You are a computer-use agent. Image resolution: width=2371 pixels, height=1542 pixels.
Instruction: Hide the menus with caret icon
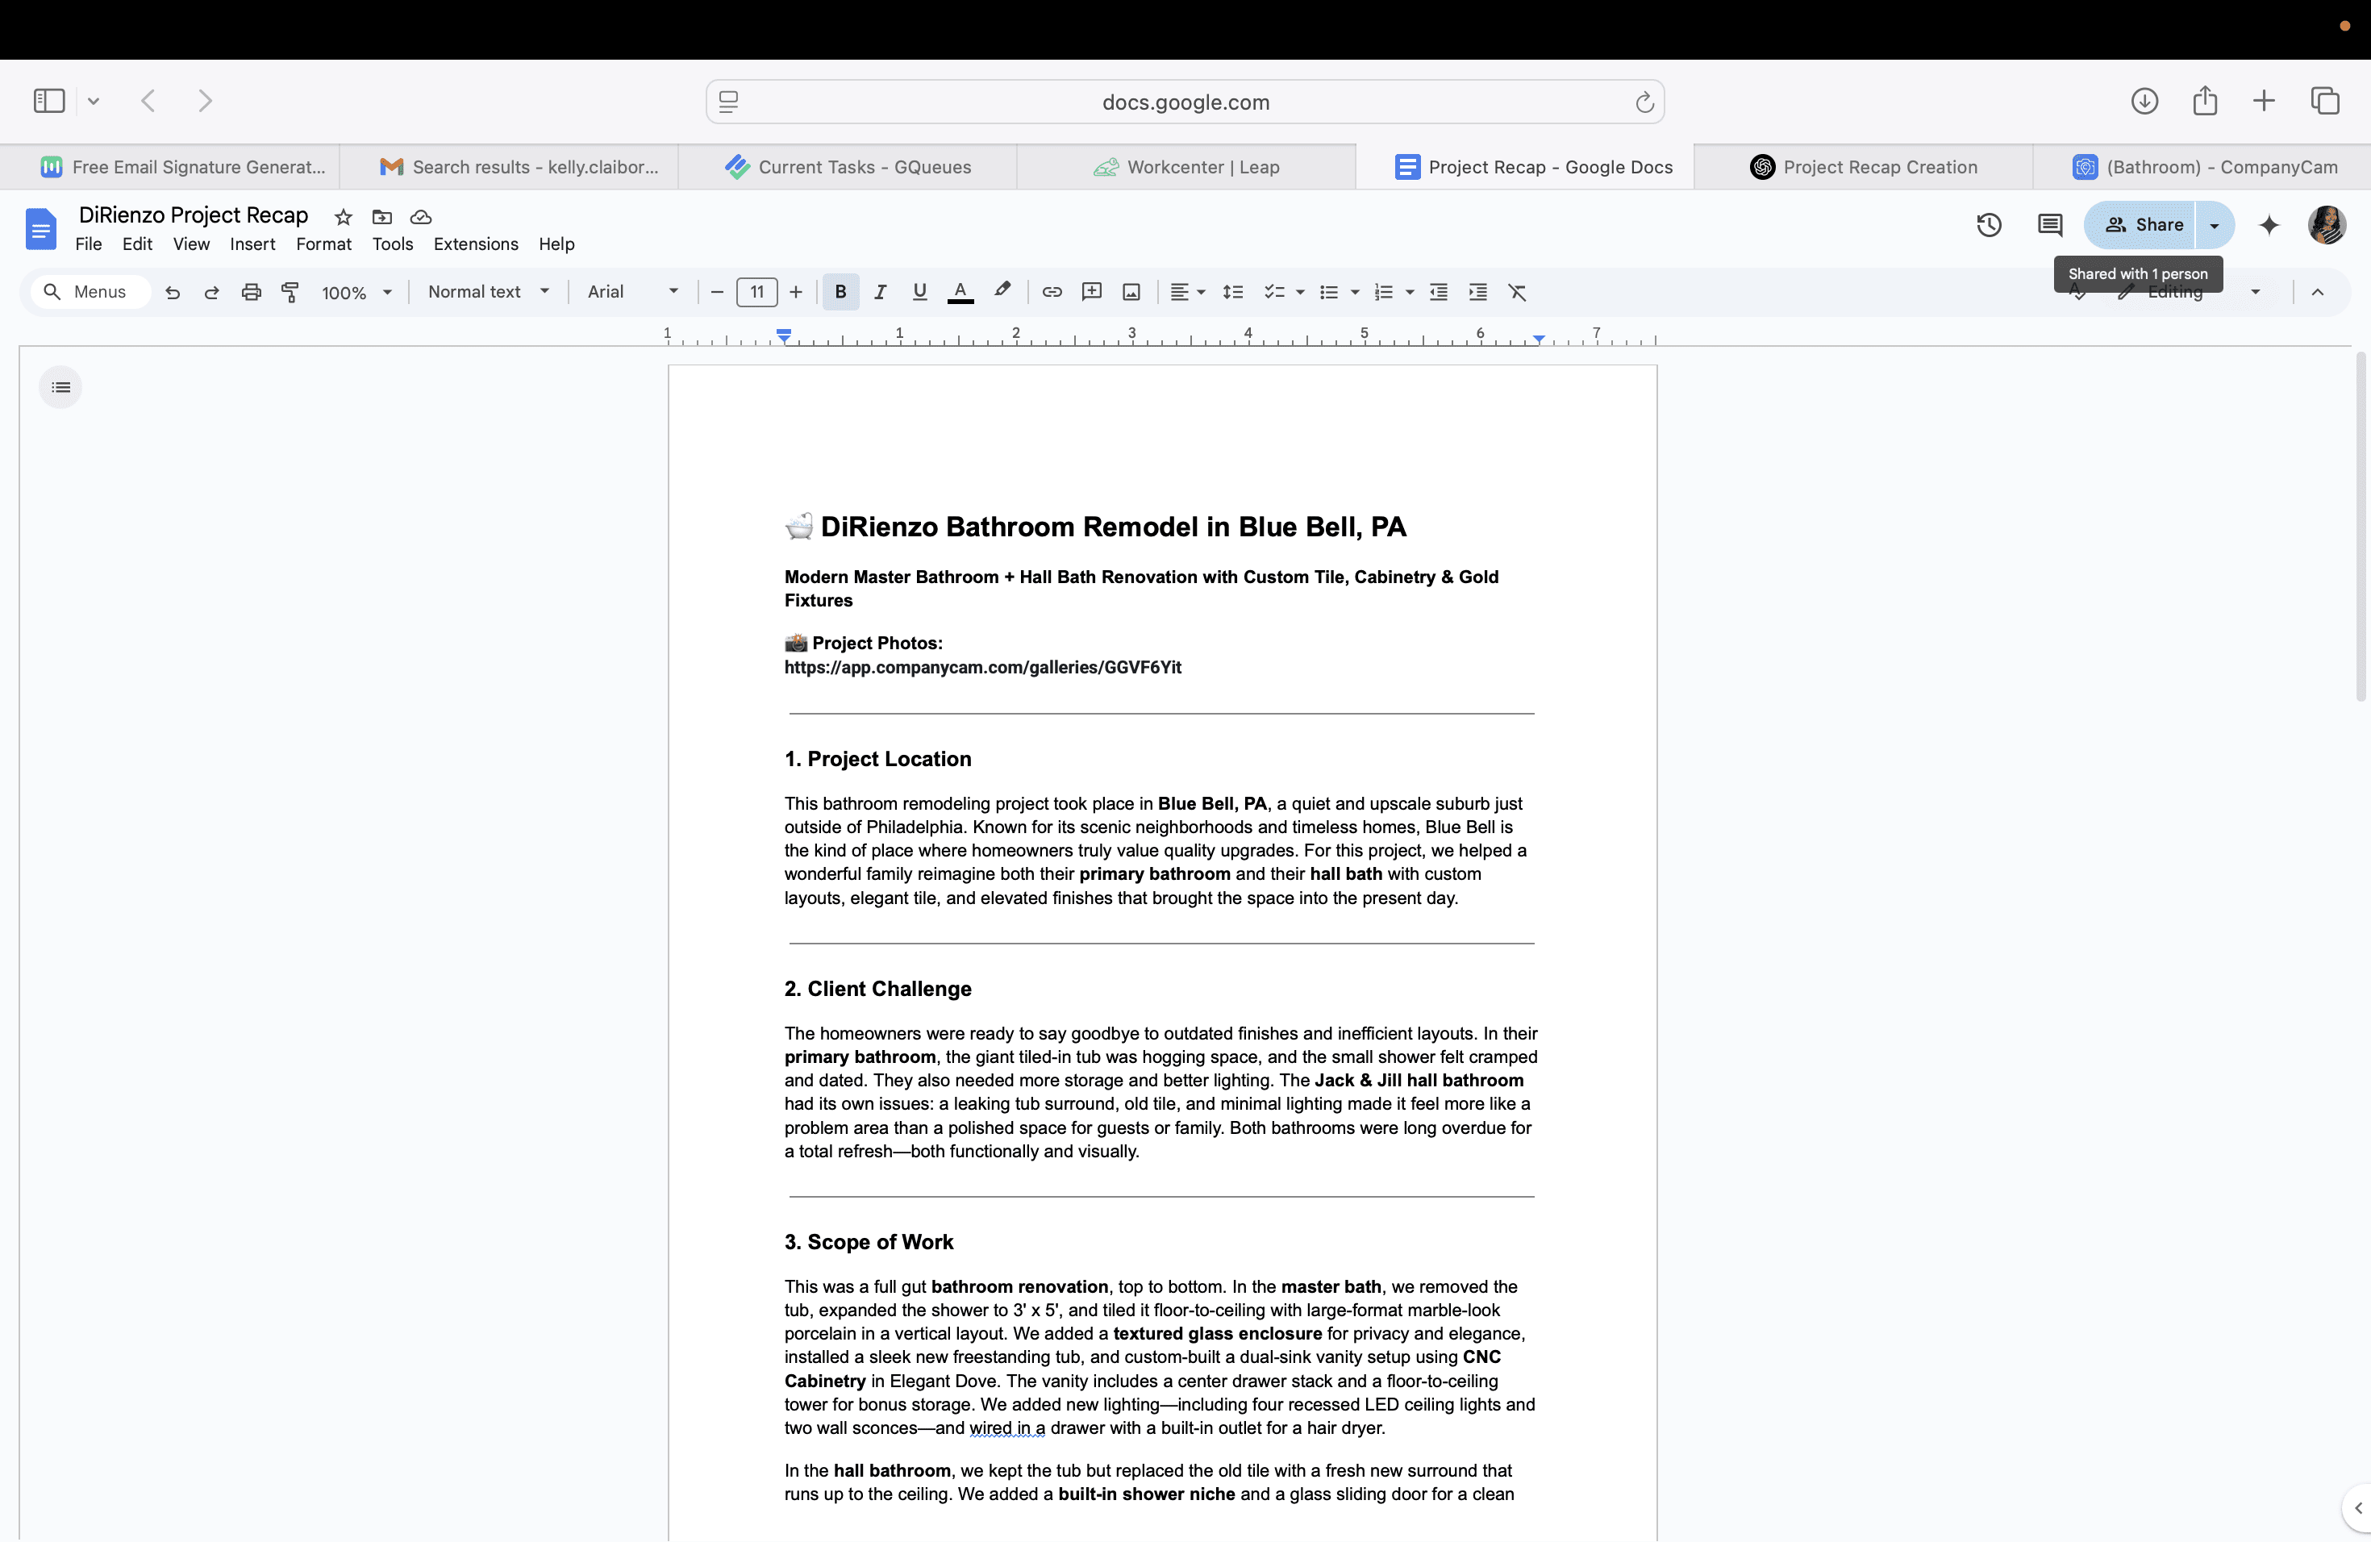(x=2317, y=292)
